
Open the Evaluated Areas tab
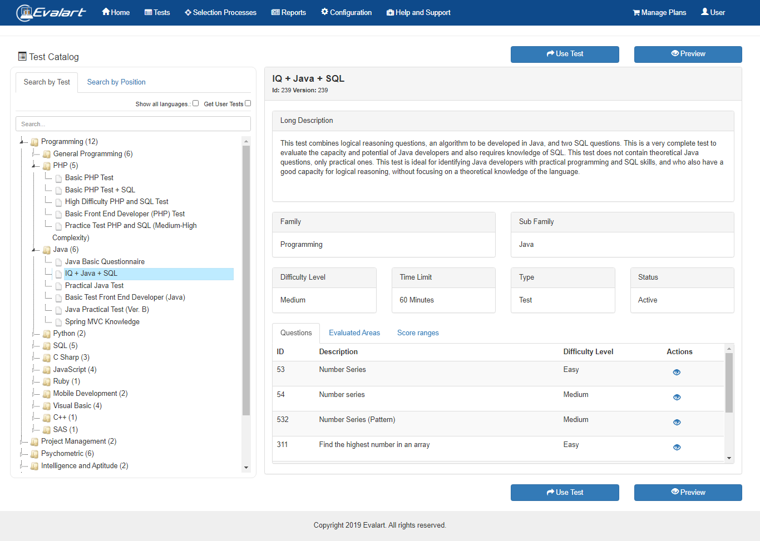coord(354,333)
